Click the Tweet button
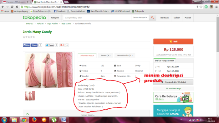The height and width of the screenshot is (123, 219). click(50, 45)
